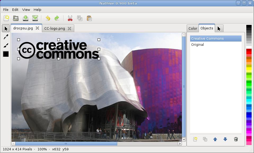Open the cursor tool options tab

click(x=219, y=29)
